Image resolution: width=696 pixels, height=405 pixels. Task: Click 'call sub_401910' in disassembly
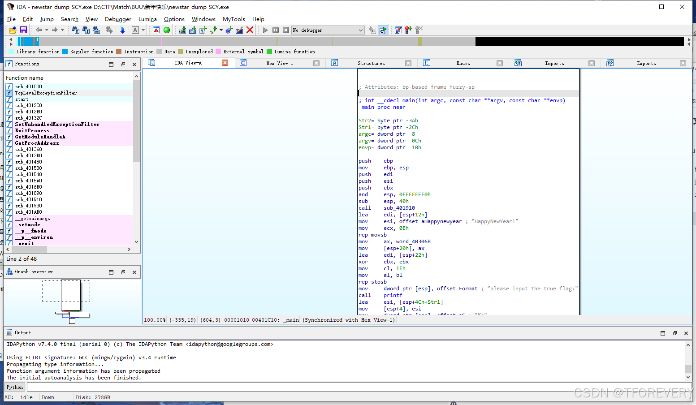click(387, 208)
